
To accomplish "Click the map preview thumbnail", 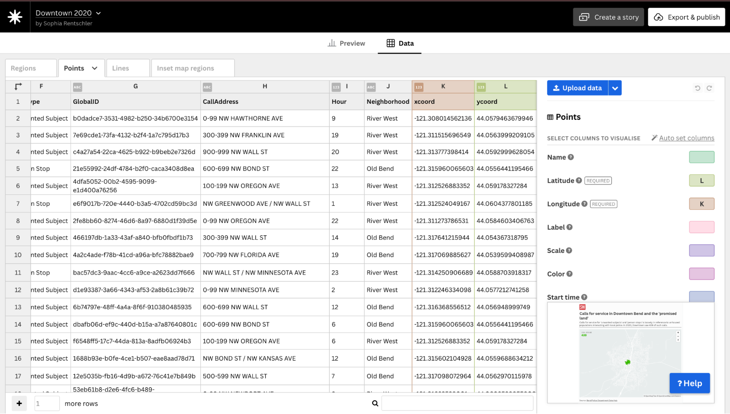I will pos(630,353).
